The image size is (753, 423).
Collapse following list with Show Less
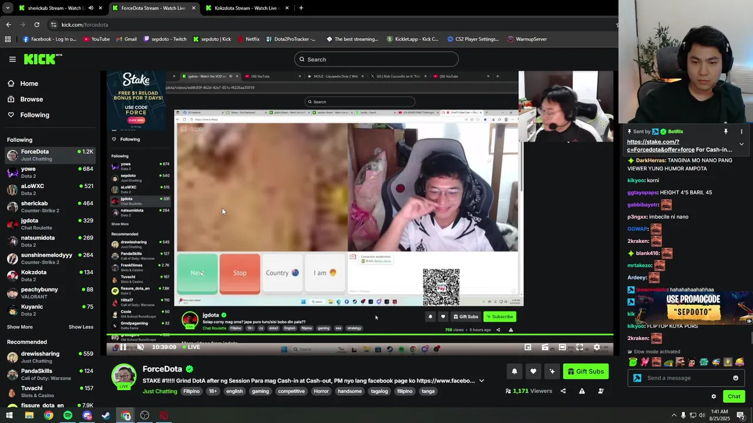pyautogui.click(x=81, y=327)
